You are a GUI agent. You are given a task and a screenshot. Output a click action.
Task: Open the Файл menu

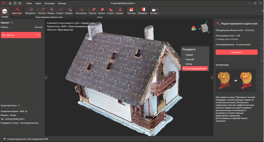29,3
